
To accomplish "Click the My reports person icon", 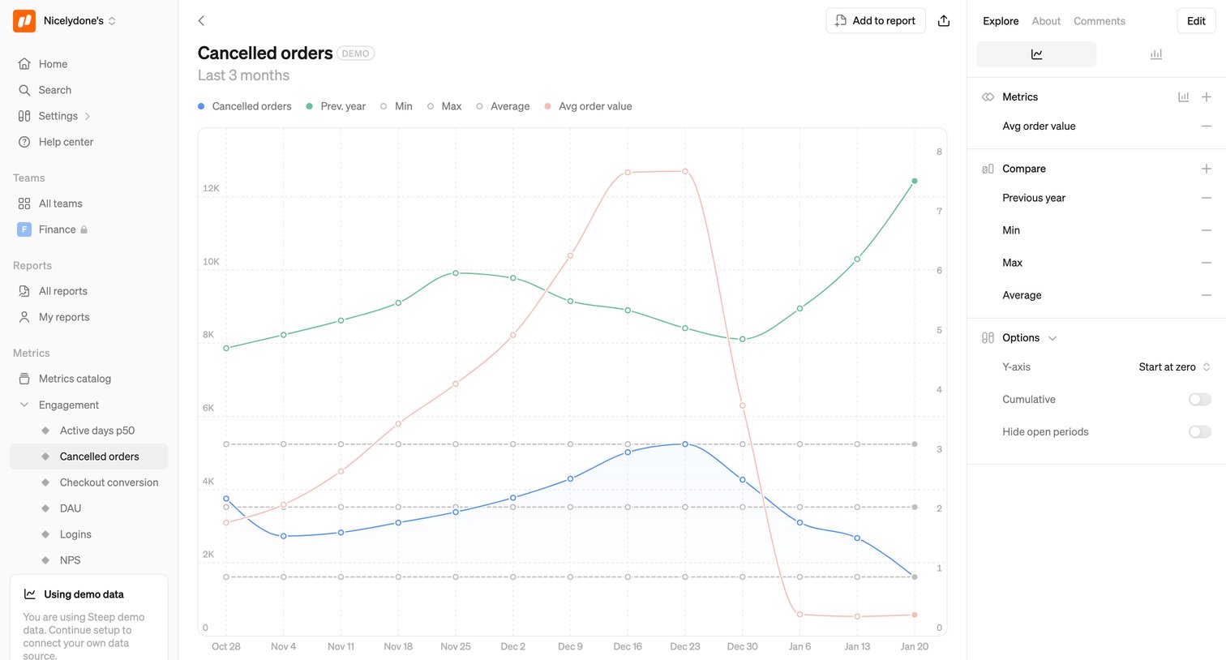I will click(24, 317).
